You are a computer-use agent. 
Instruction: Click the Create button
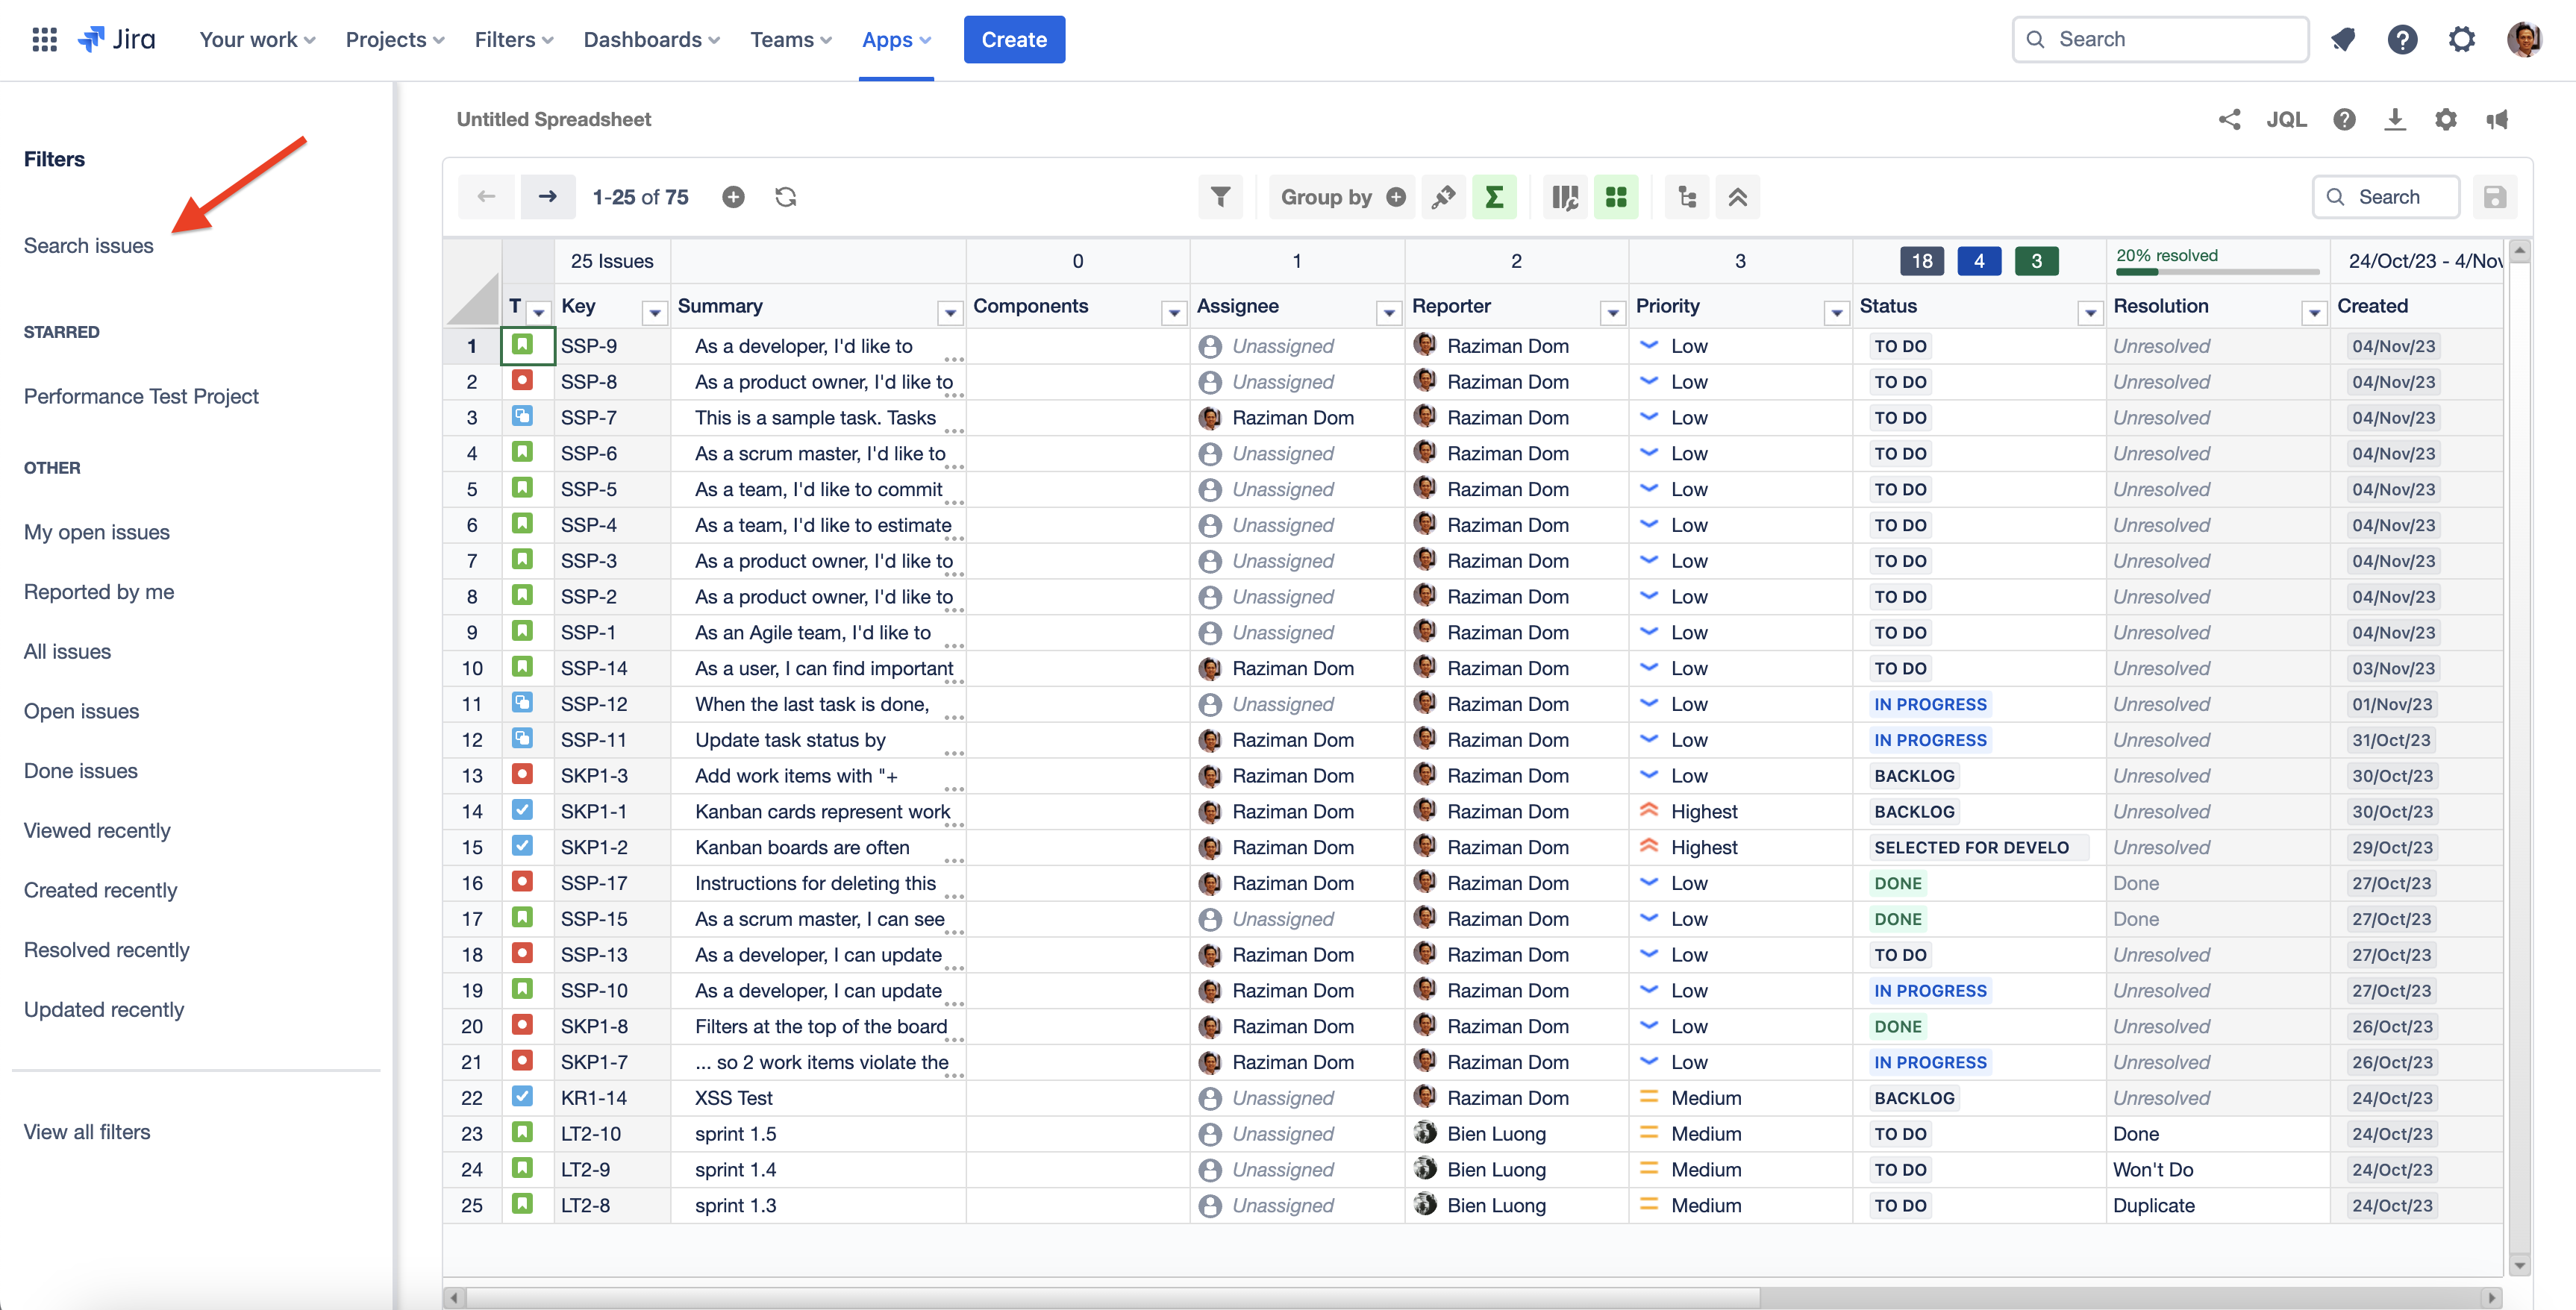(x=1014, y=40)
